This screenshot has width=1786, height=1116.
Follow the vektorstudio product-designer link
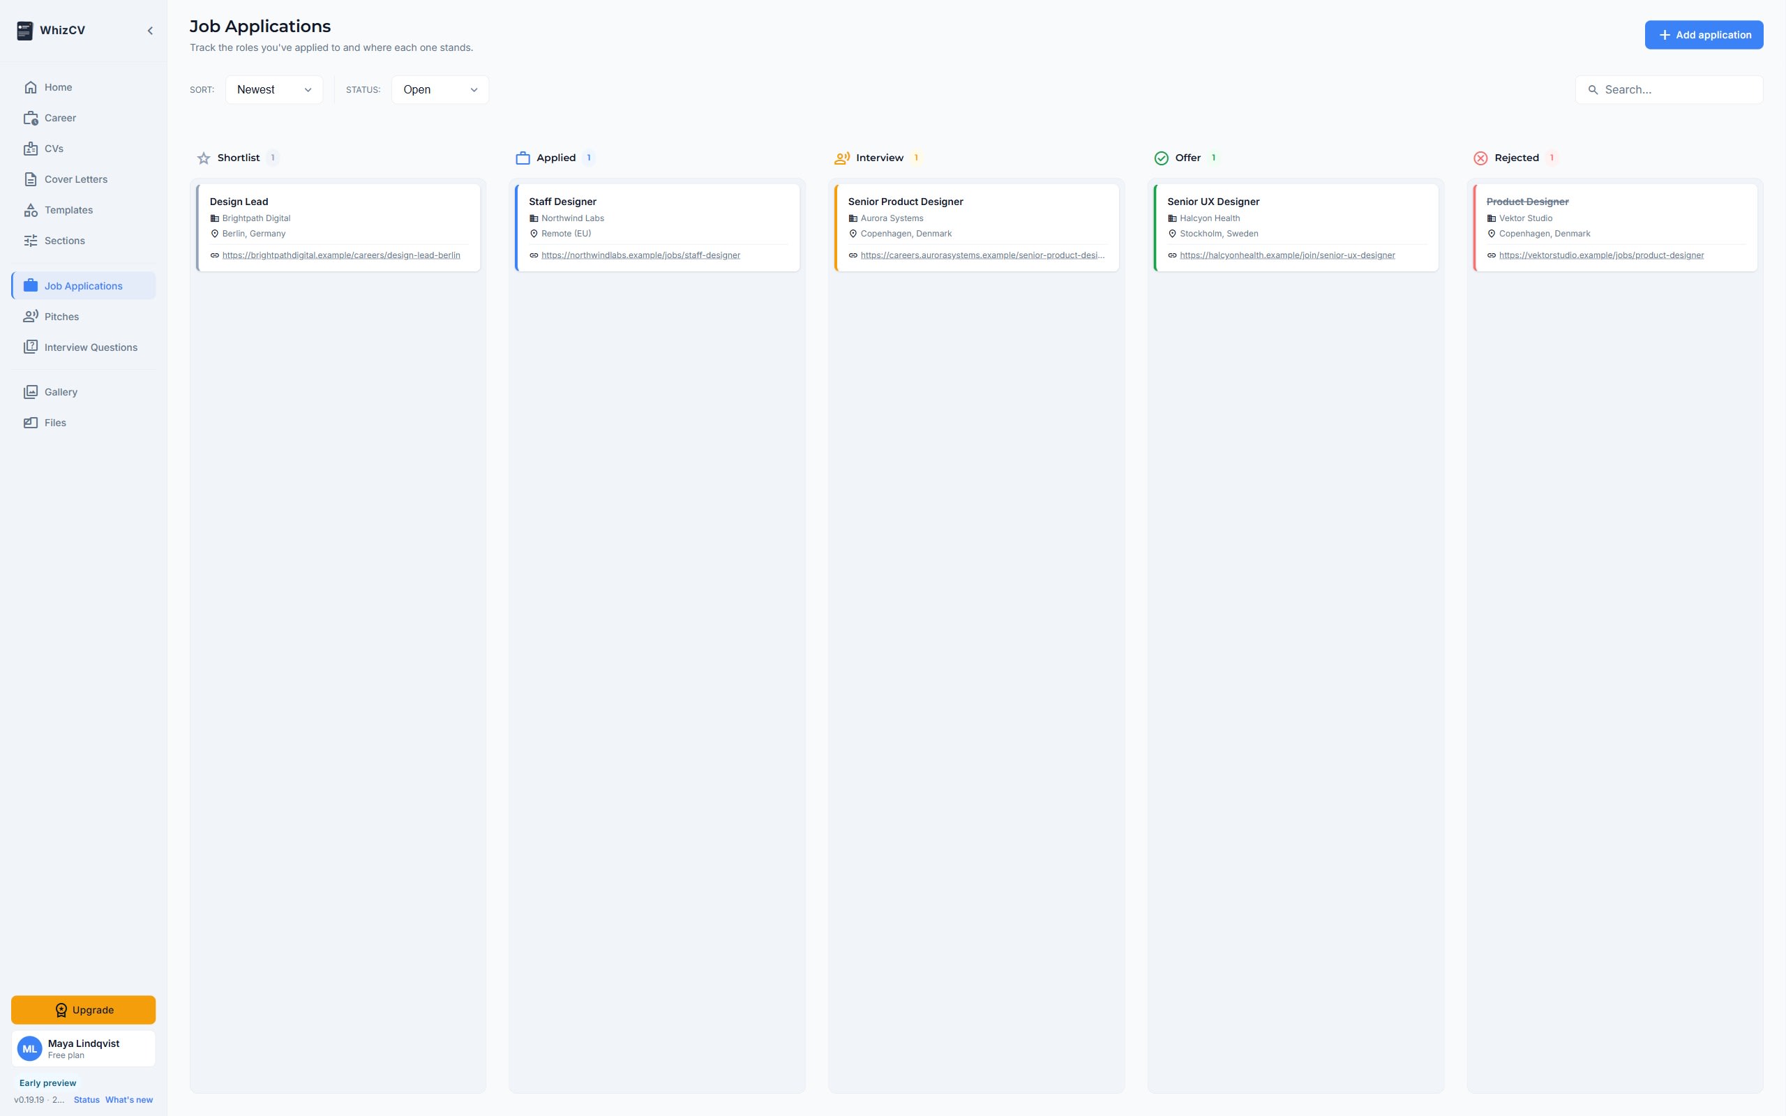(1602, 255)
